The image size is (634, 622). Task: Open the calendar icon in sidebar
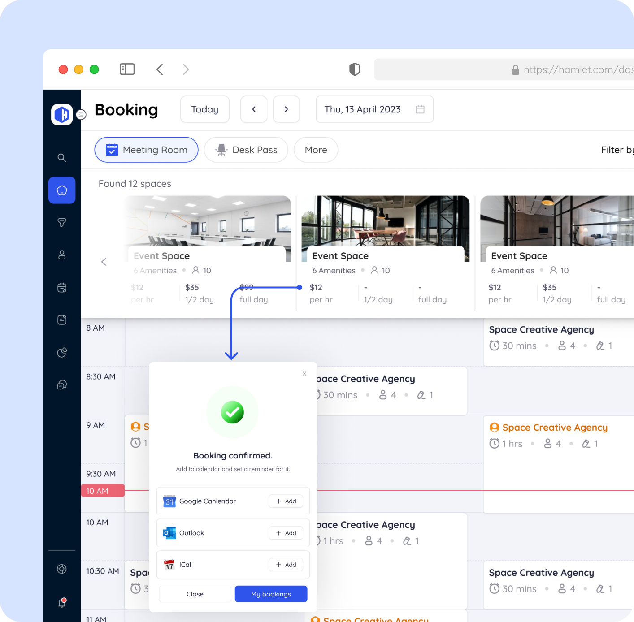62,288
